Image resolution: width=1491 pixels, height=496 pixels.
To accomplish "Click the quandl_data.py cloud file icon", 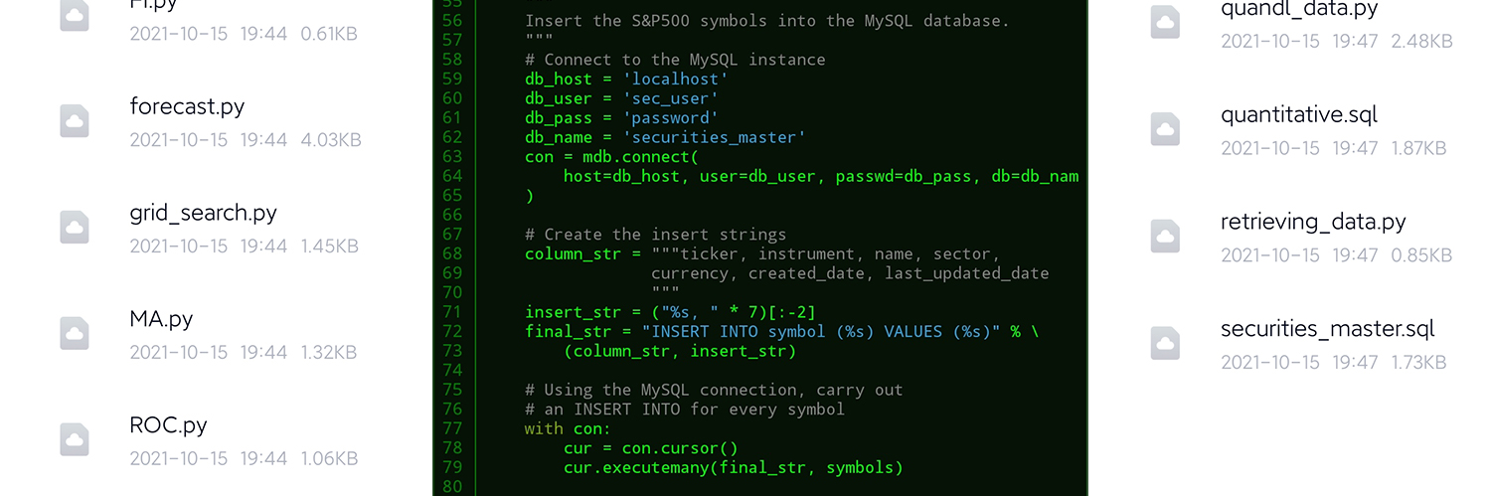I will pyautogui.click(x=1165, y=24).
